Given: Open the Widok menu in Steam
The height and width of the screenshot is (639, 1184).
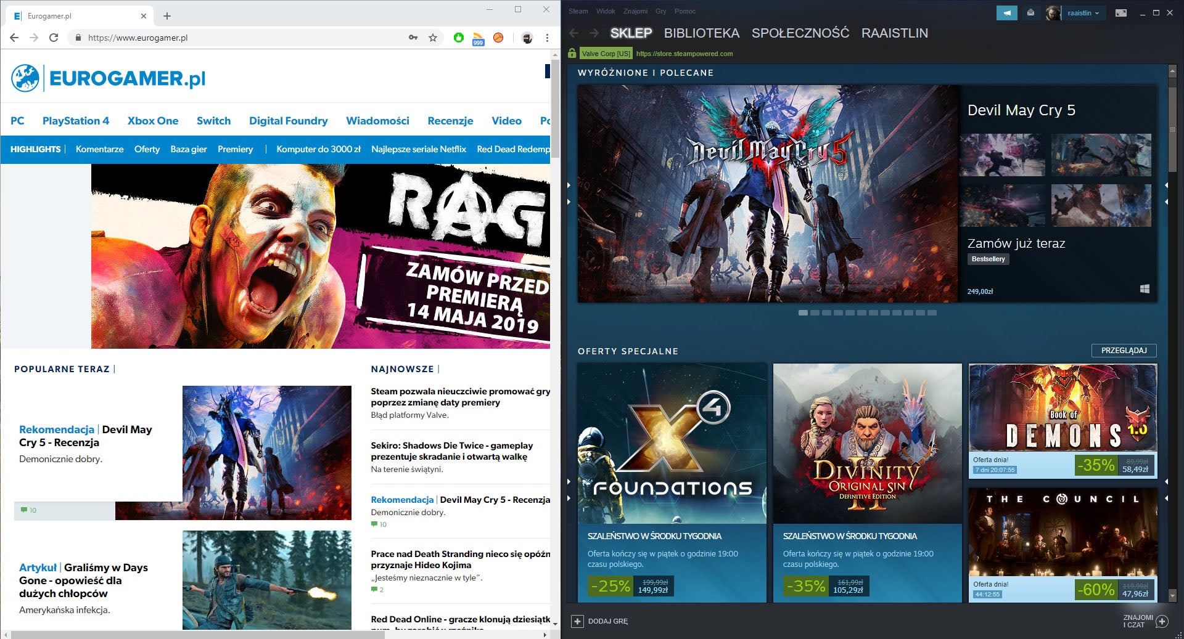Looking at the screenshot, I should [x=606, y=11].
